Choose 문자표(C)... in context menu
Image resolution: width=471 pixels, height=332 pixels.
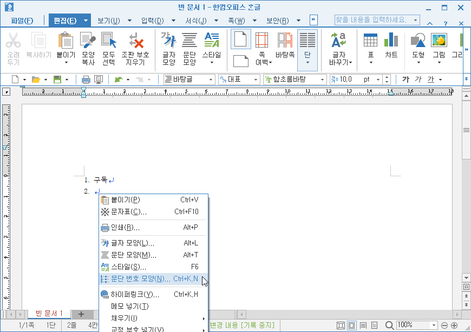click(154, 212)
